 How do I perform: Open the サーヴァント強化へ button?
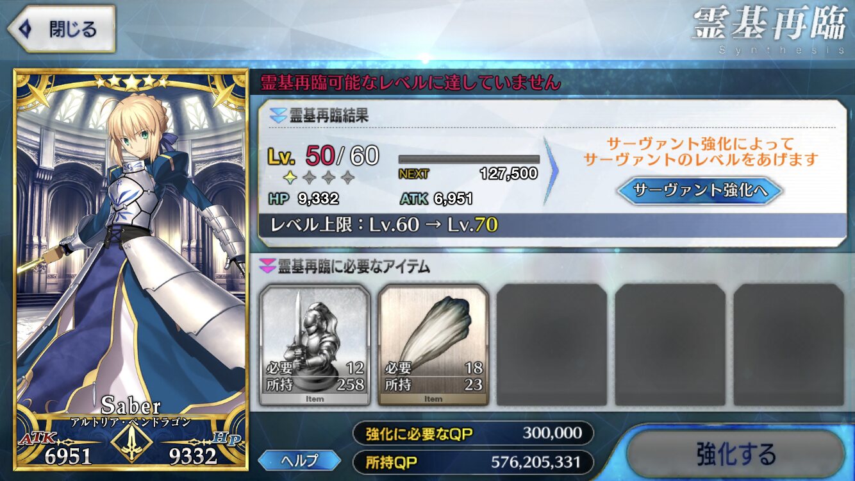click(x=701, y=190)
